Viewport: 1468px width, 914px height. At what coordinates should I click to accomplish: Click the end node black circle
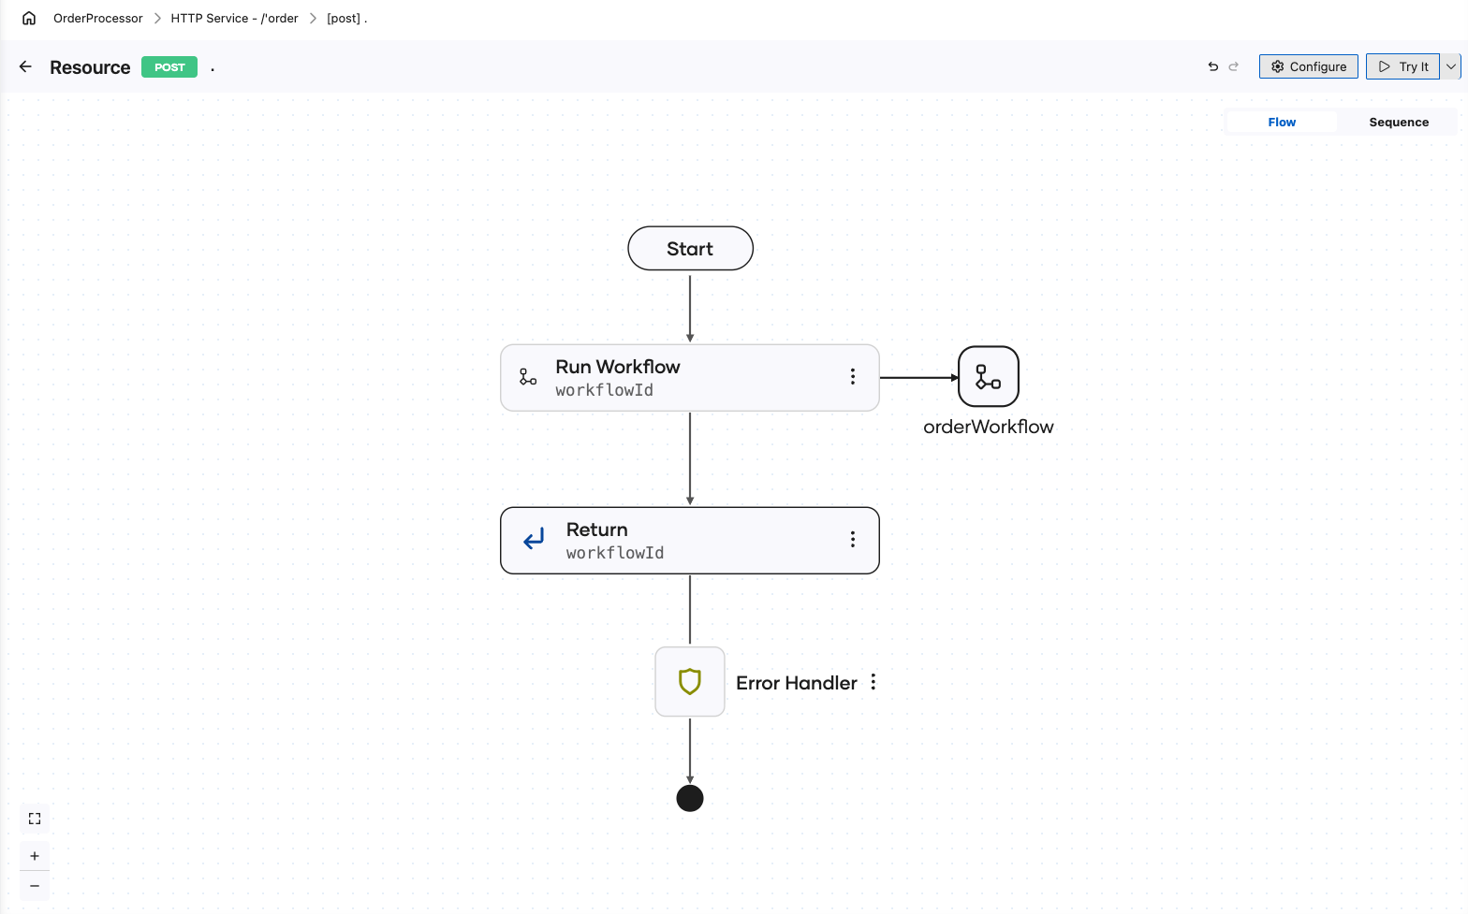[690, 798]
